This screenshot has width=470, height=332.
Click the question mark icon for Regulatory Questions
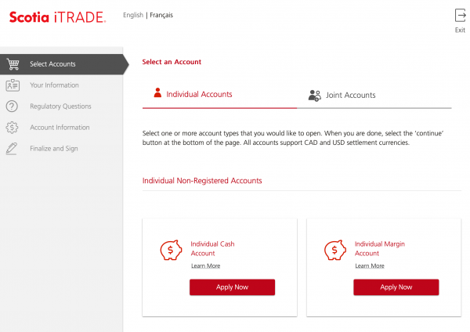[x=13, y=106]
